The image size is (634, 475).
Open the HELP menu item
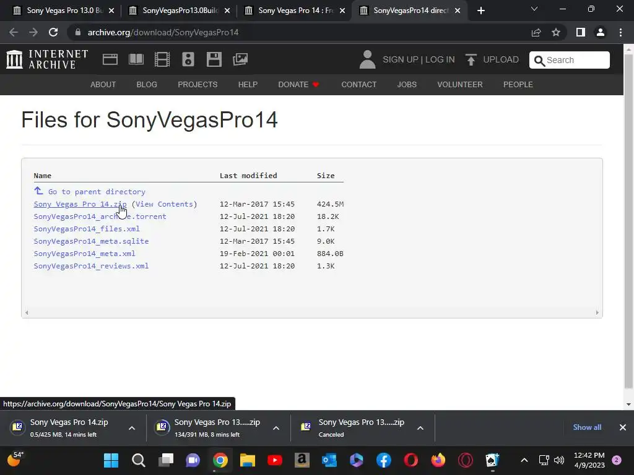coord(248,84)
